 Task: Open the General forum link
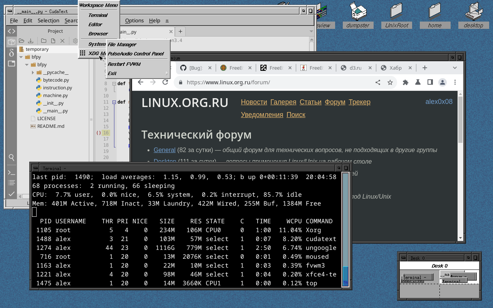tap(164, 150)
